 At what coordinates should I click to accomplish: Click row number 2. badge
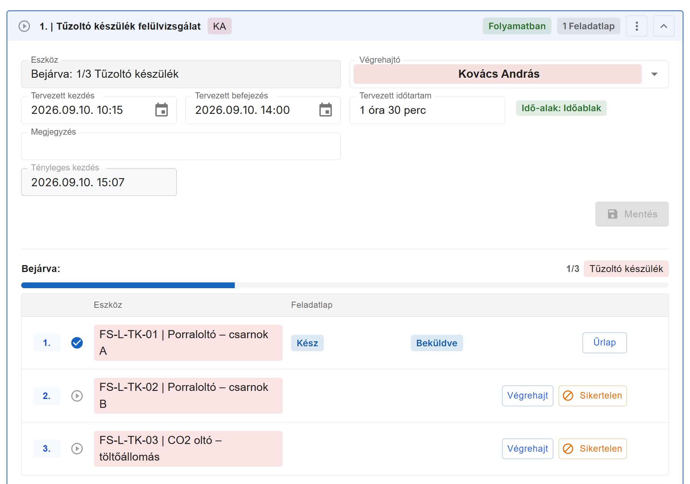[47, 396]
